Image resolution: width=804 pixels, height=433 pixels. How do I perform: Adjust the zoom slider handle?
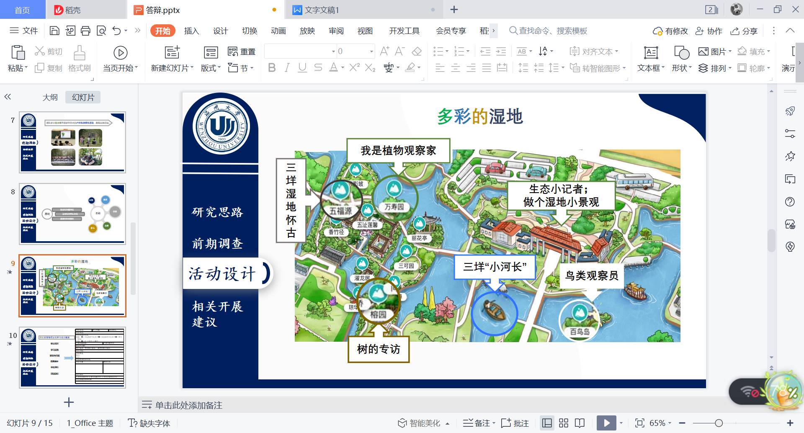719,423
